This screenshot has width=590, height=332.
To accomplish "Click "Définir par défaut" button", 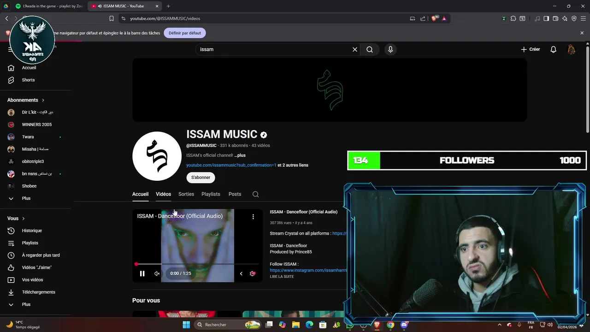I will [184, 33].
